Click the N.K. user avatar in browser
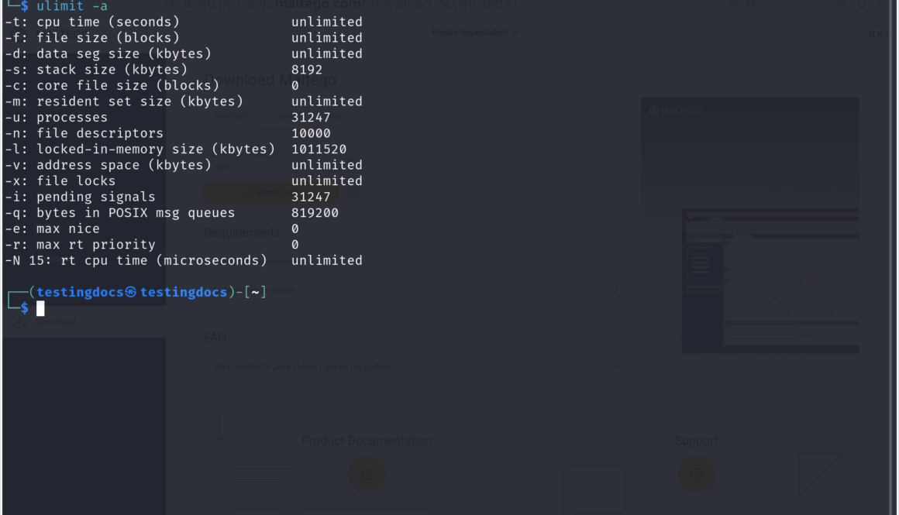Viewport: 899px width, 515px height. pos(876,34)
